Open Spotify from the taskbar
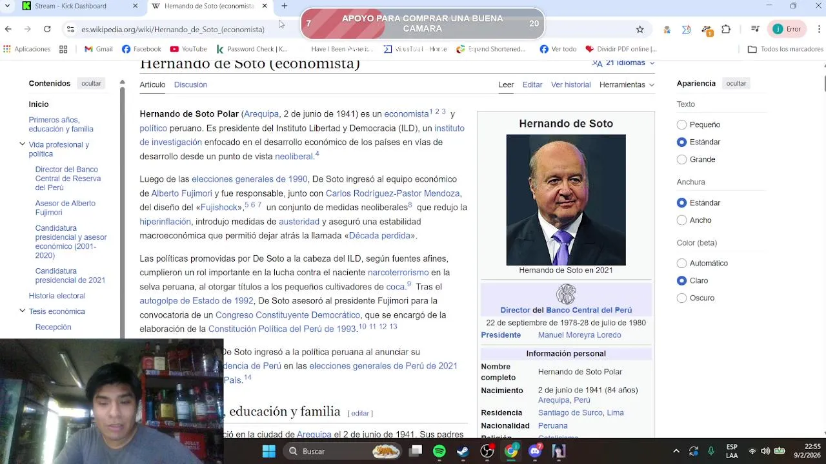Viewport: 826px width, 464px height. 439,451
